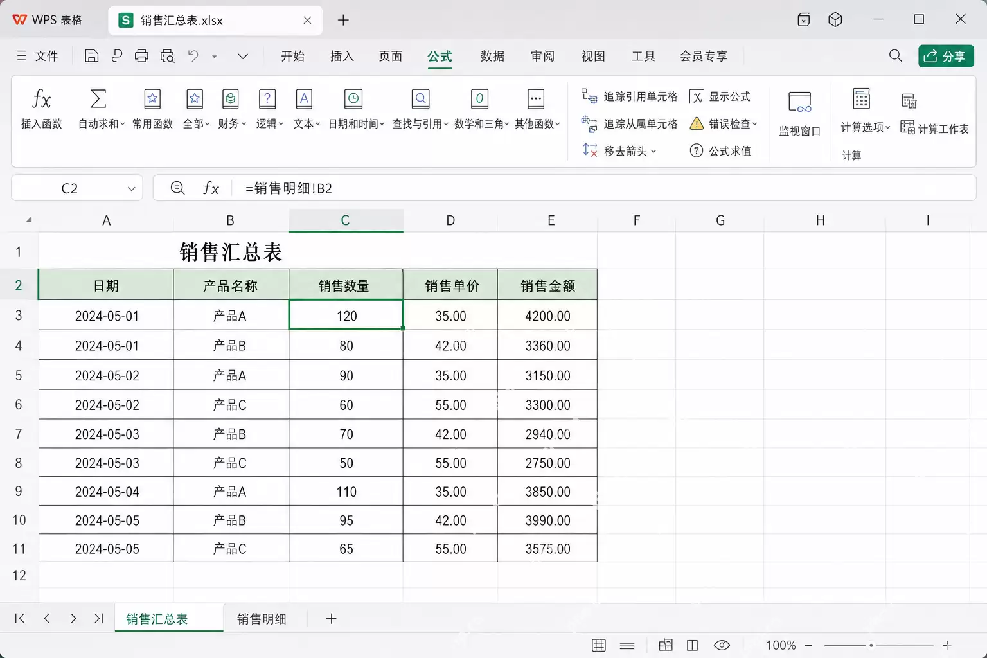Click the zoom magnifier in formula bar

point(178,188)
